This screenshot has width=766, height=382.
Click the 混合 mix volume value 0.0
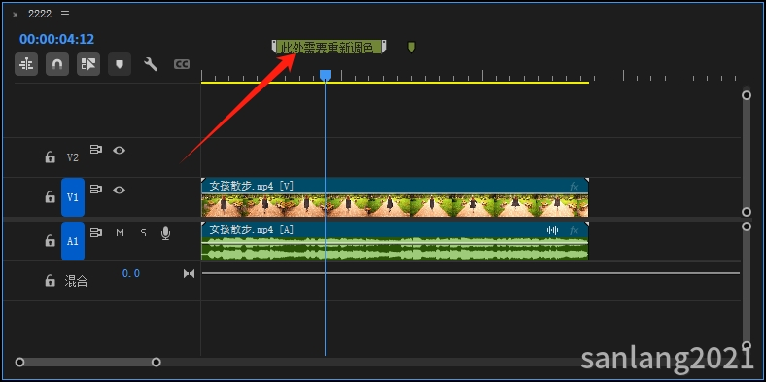coord(131,273)
